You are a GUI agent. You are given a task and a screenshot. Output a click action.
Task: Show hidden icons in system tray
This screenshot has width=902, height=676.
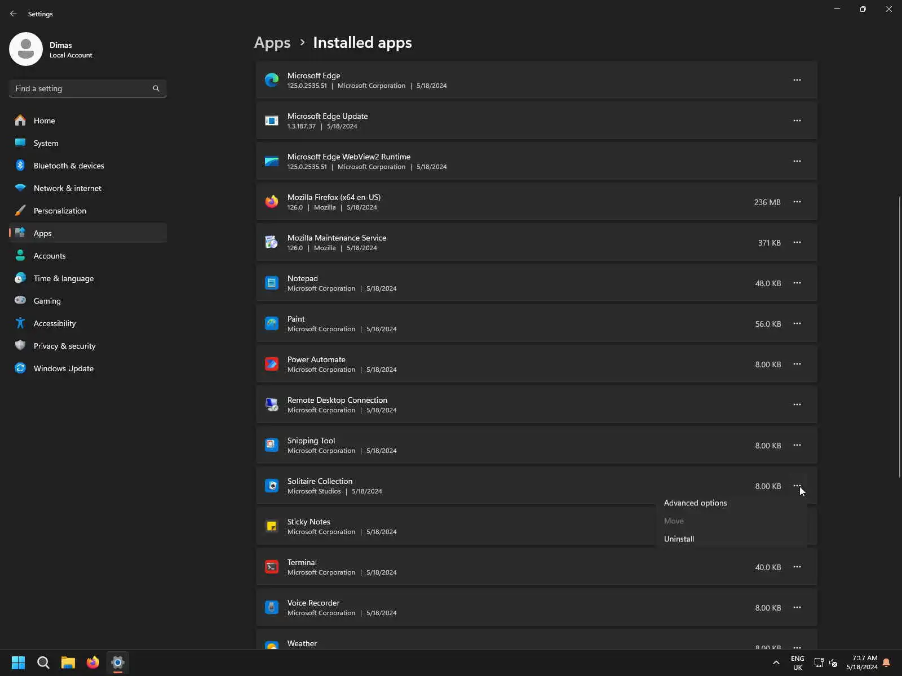pyautogui.click(x=776, y=662)
